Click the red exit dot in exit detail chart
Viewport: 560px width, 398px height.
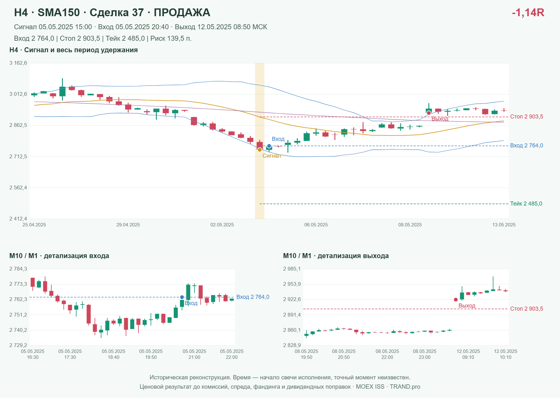click(x=456, y=300)
